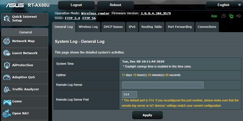Open Guest Network from the sidebar
The height and width of the screenshot is (121, 243).
click(25, 53)
